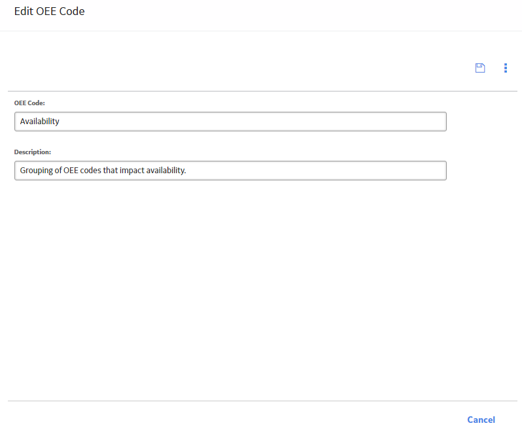Screen dimensions: 522x432
Task: Place cursor on the word Grouping
Action: coord(36,171)
